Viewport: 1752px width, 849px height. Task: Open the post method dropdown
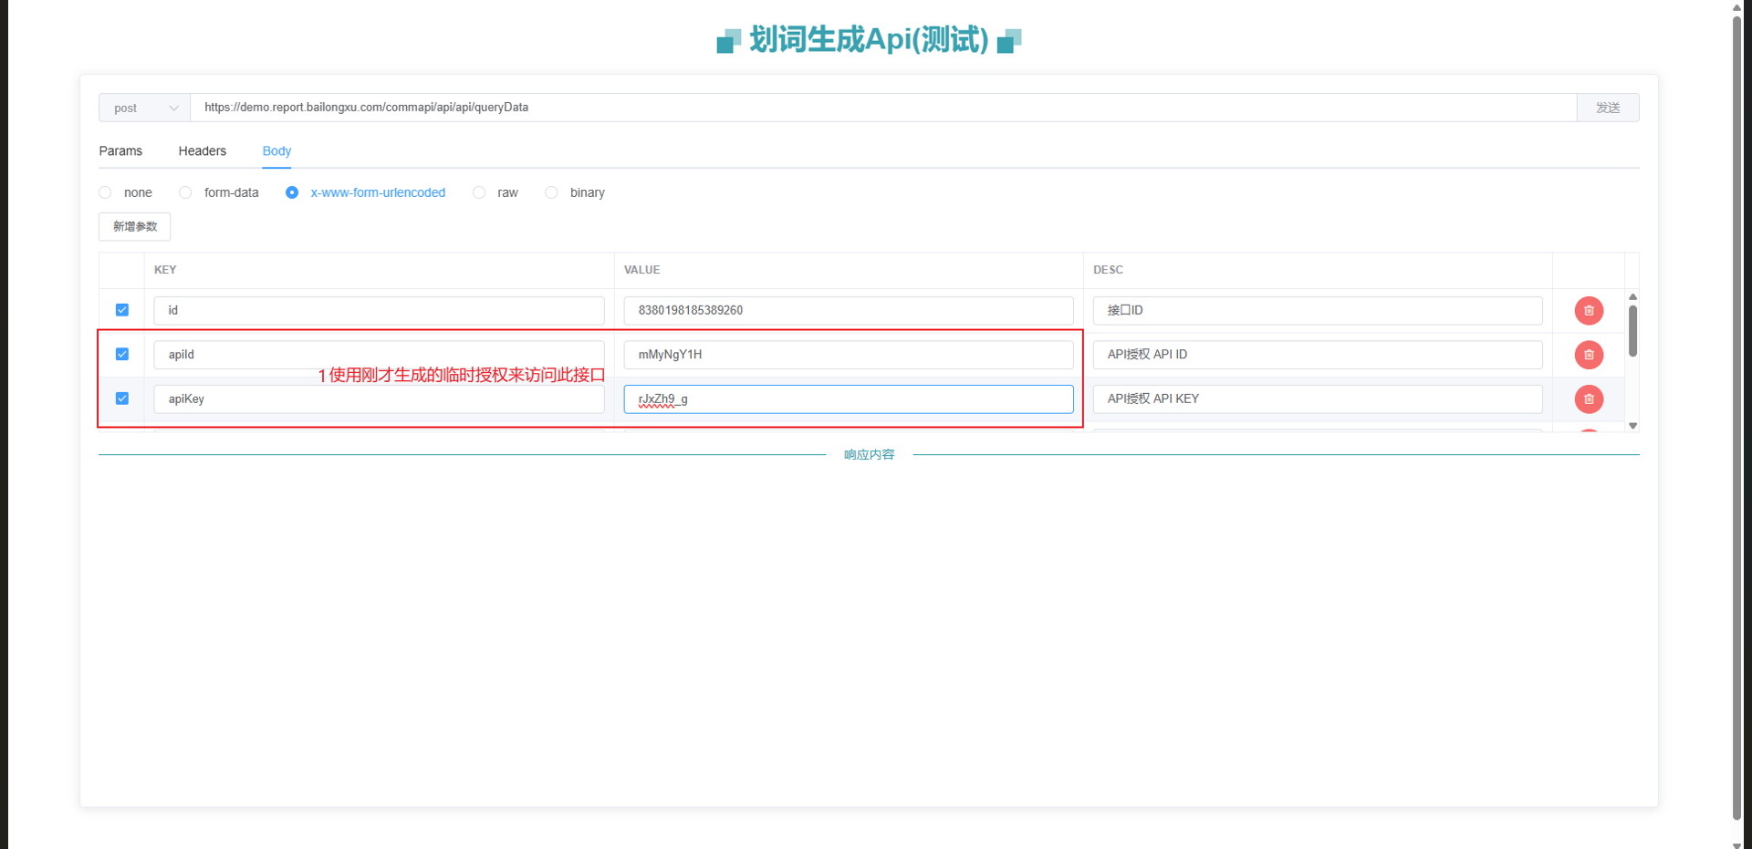(144, 108)
